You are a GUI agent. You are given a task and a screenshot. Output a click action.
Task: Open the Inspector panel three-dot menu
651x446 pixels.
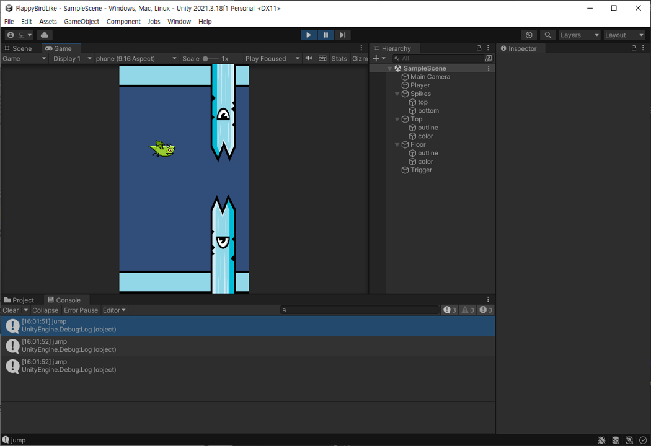pyautogui.click(x=643, y=48)
